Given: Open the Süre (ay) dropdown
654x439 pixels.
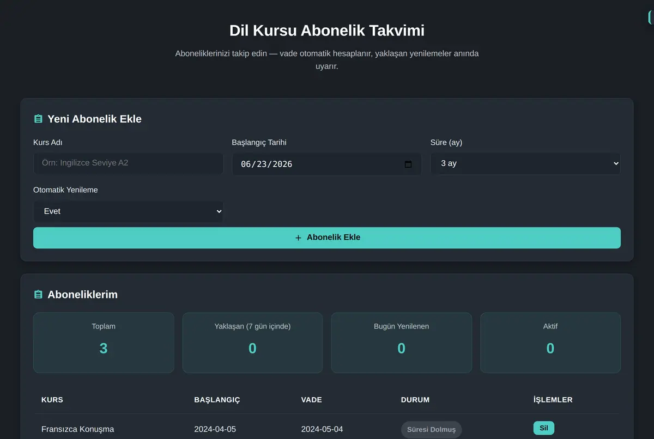Looking at the screenshot, I should pos(525,163).
